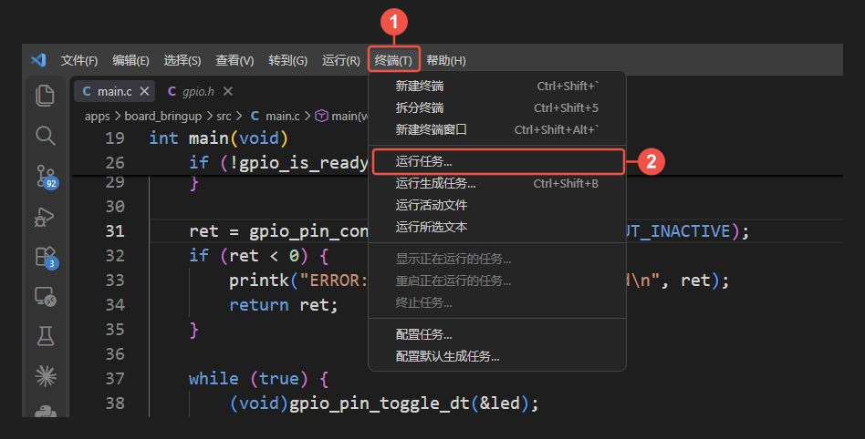Click line number 30 in gutter
865x439 pixels.
(x=115, y=207)
